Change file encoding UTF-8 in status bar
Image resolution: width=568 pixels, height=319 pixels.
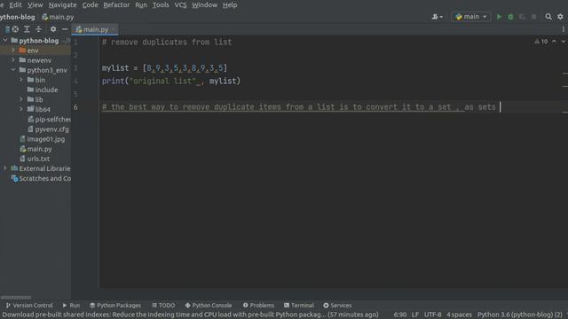coord(432,315)
